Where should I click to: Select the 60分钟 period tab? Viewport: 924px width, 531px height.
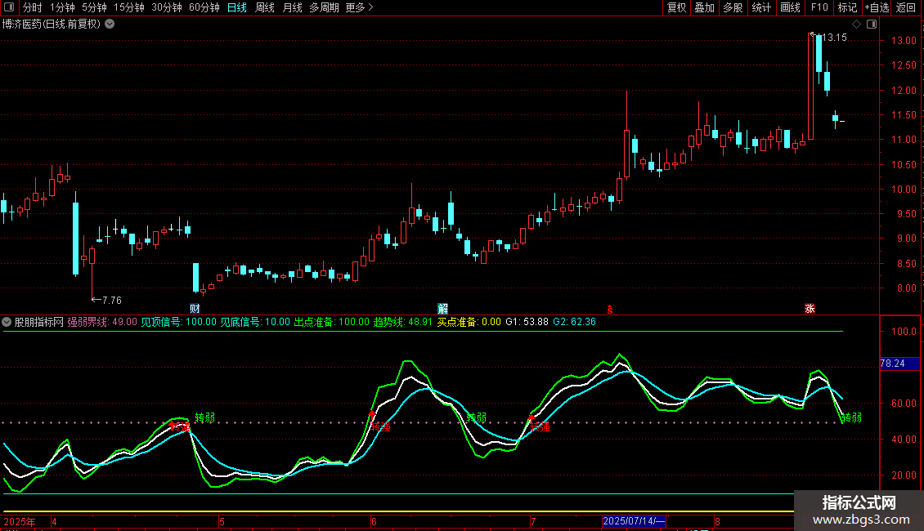pos(204,7)
